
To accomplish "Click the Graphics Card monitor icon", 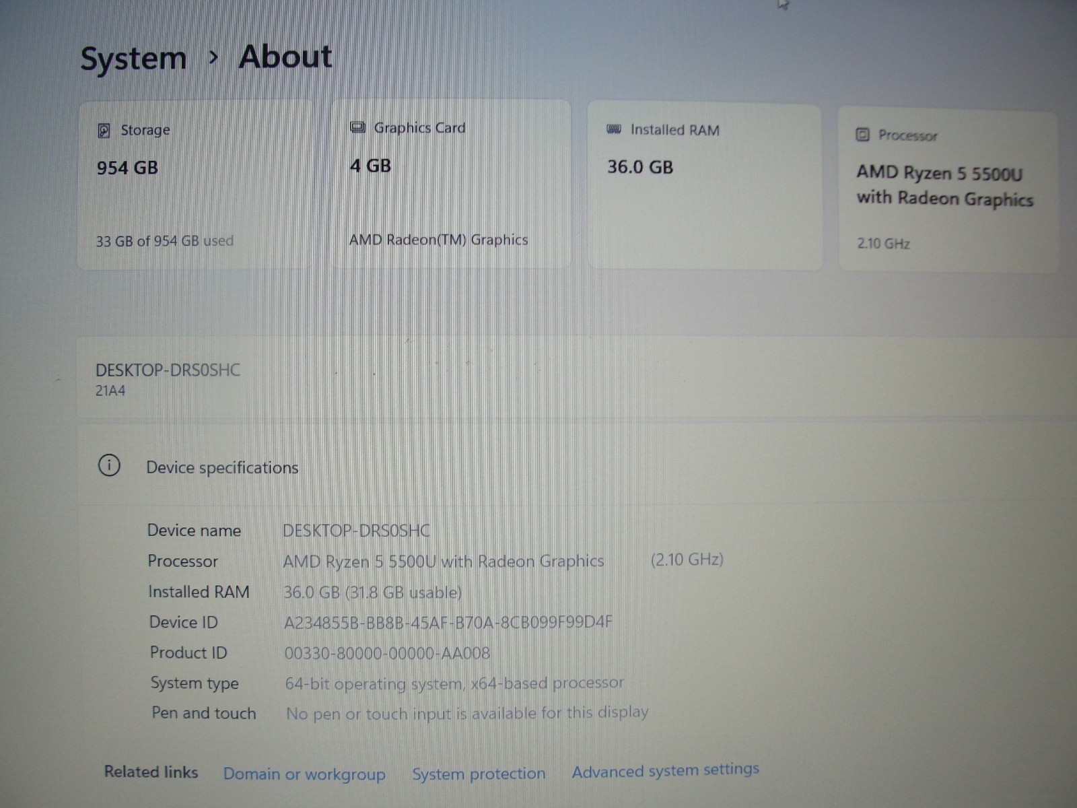I will point(357,127).
